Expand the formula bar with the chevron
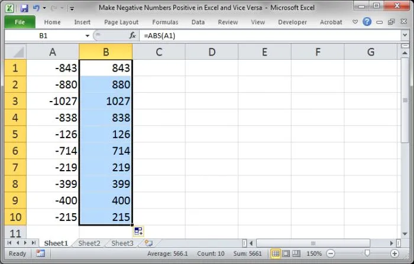This screenshot has width=414, height=264. 405,35
